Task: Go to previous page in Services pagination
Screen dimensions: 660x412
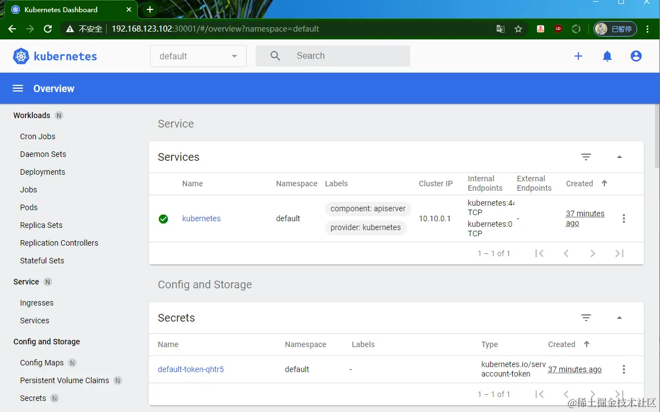Action: pos(566,253)
